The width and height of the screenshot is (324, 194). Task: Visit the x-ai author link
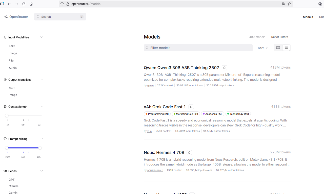click(150, 131)
